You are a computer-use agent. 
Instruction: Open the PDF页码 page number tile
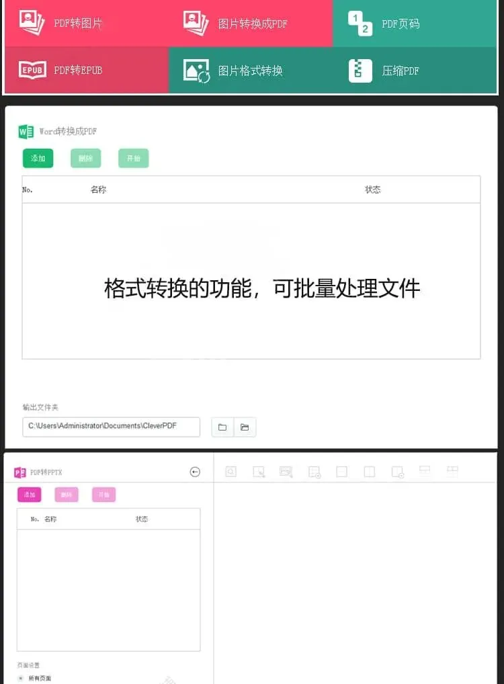(x=415, y=23)
